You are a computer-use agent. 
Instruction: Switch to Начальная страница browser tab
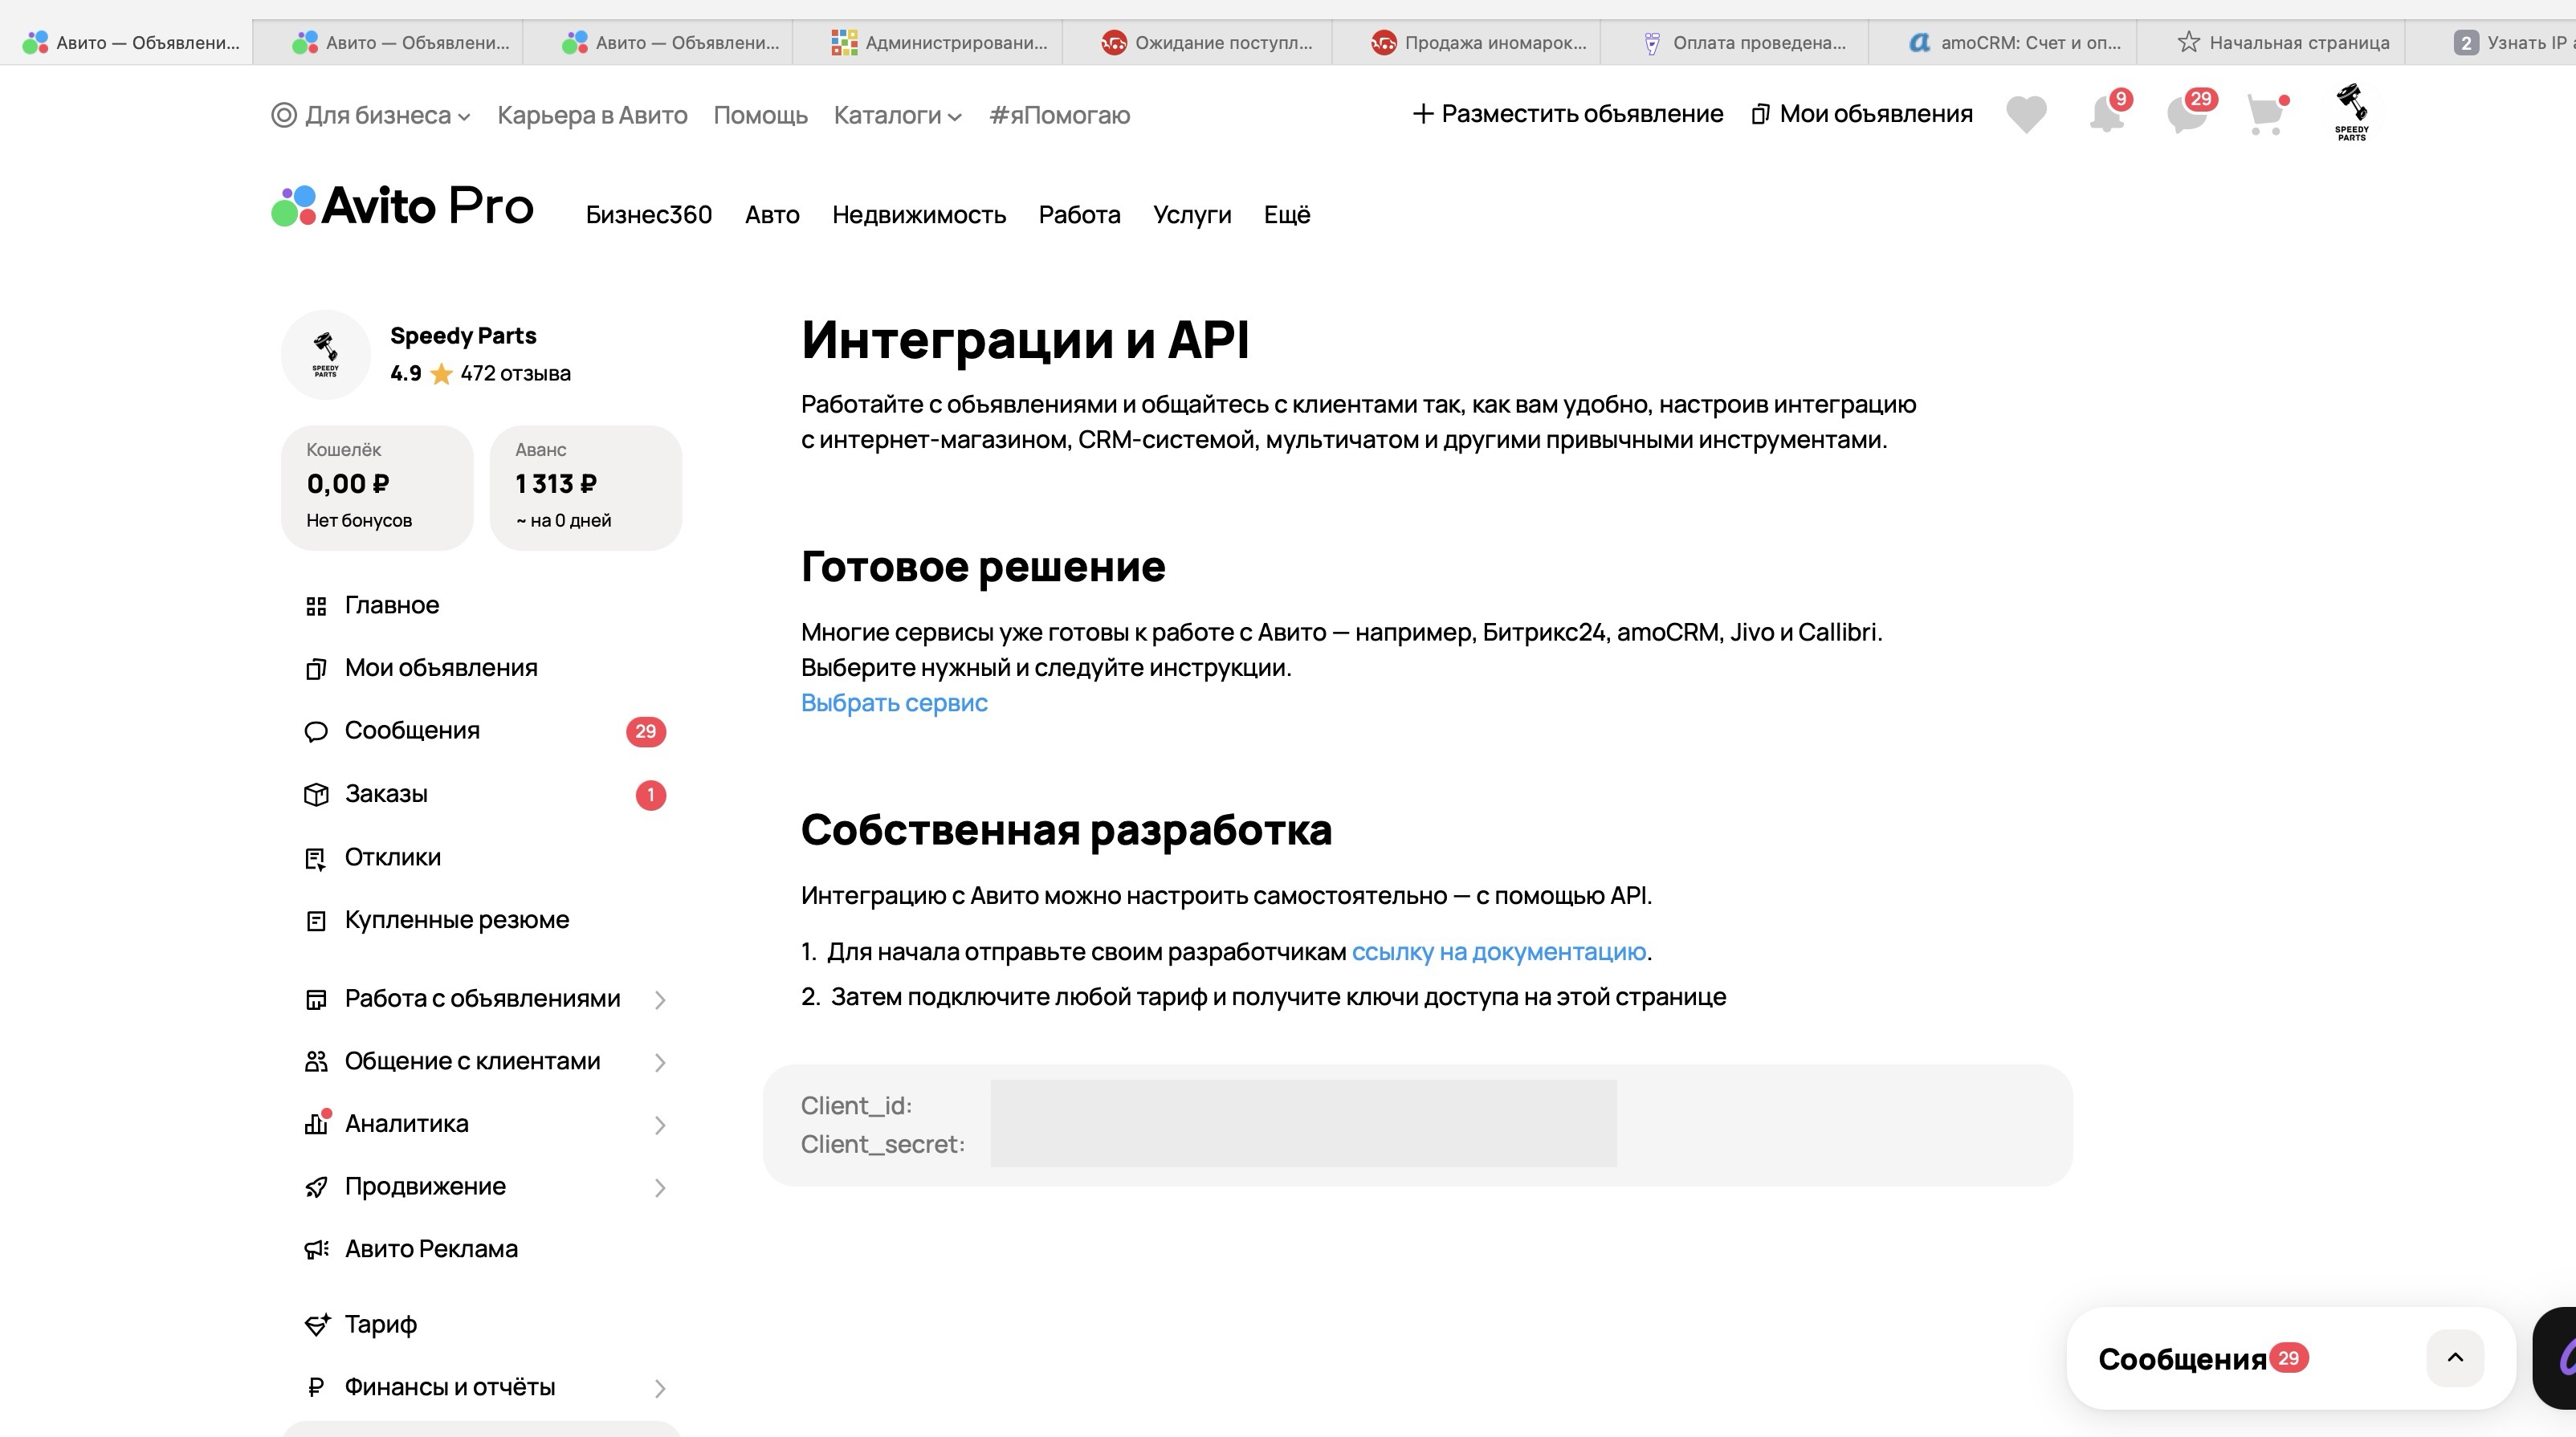(x=2271, y=42)
